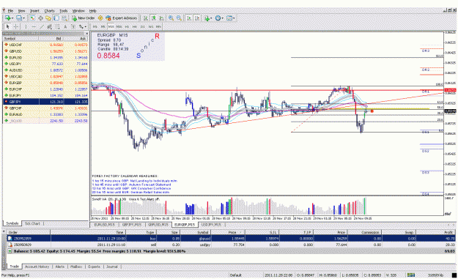
Task: Toggle the Terminal panel icon
Action: click(56, 18)
